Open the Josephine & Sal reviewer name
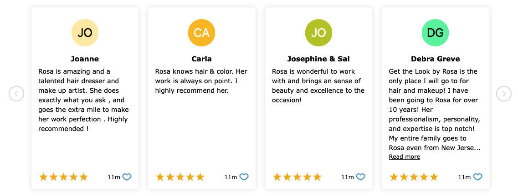 (x=318, y=59)
